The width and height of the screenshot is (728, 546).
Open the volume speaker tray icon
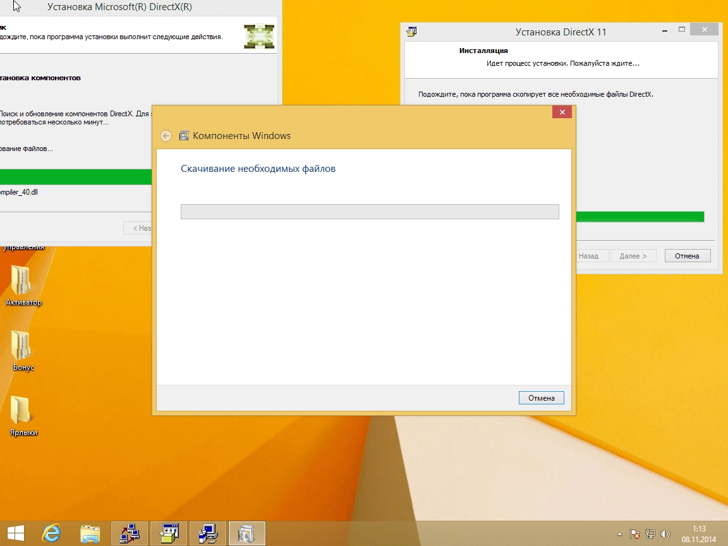pyautogui.click(x=665, y=534)
